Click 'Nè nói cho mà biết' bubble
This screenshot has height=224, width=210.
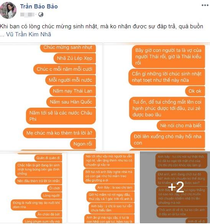181,126
